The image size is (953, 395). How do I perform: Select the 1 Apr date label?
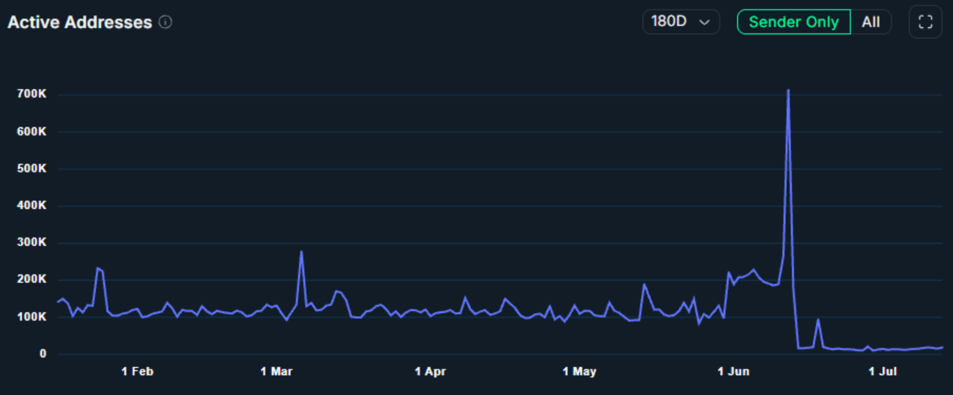pos(430,371)
